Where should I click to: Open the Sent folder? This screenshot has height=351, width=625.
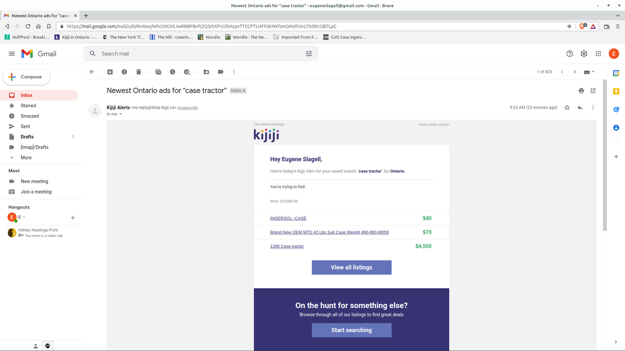[x=25, y=126]
